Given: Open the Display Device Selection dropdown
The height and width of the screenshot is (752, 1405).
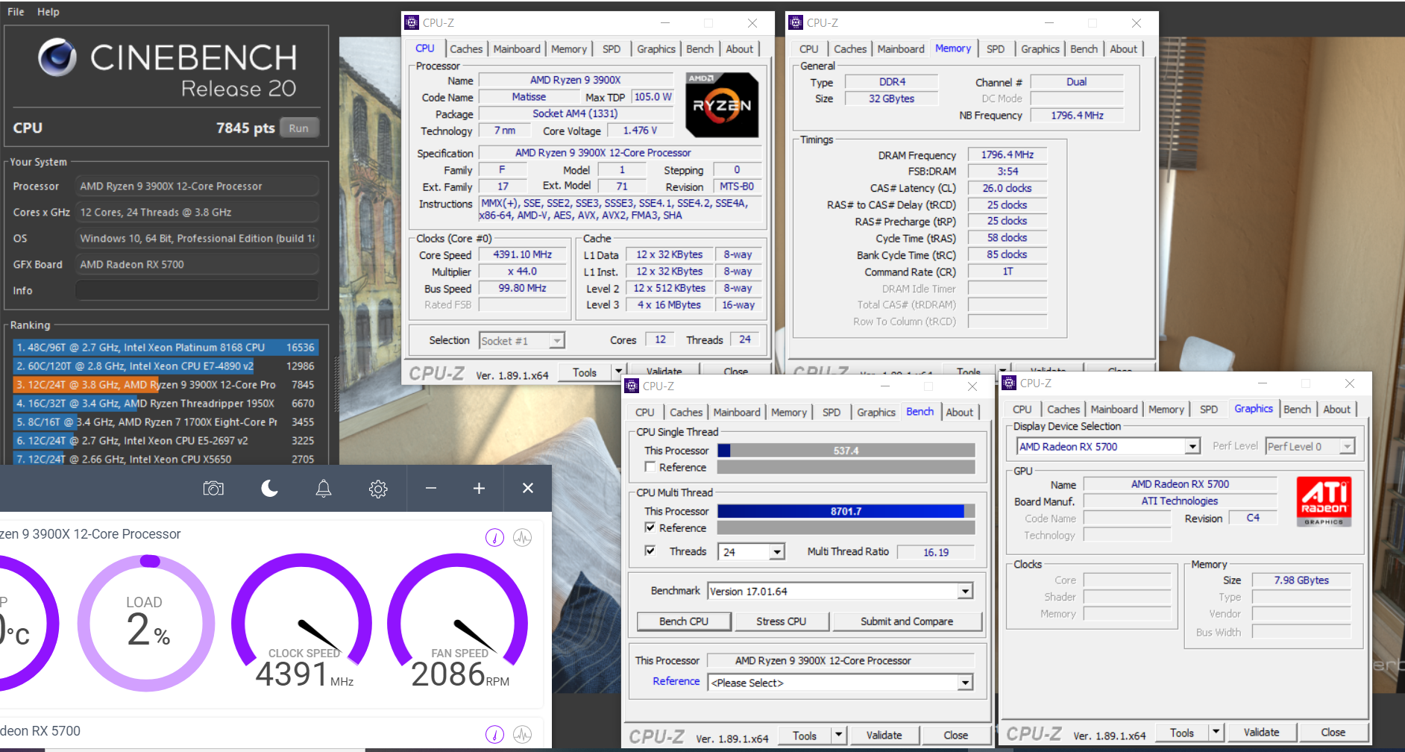Looking at the screenshot, I should [x=1192, y=447].
